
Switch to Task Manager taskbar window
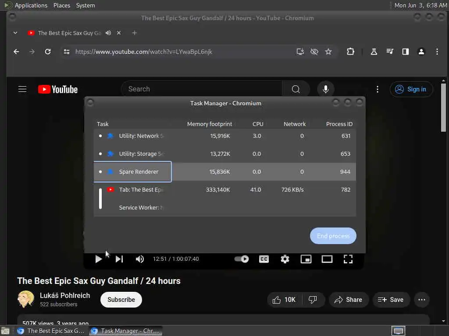125,331
